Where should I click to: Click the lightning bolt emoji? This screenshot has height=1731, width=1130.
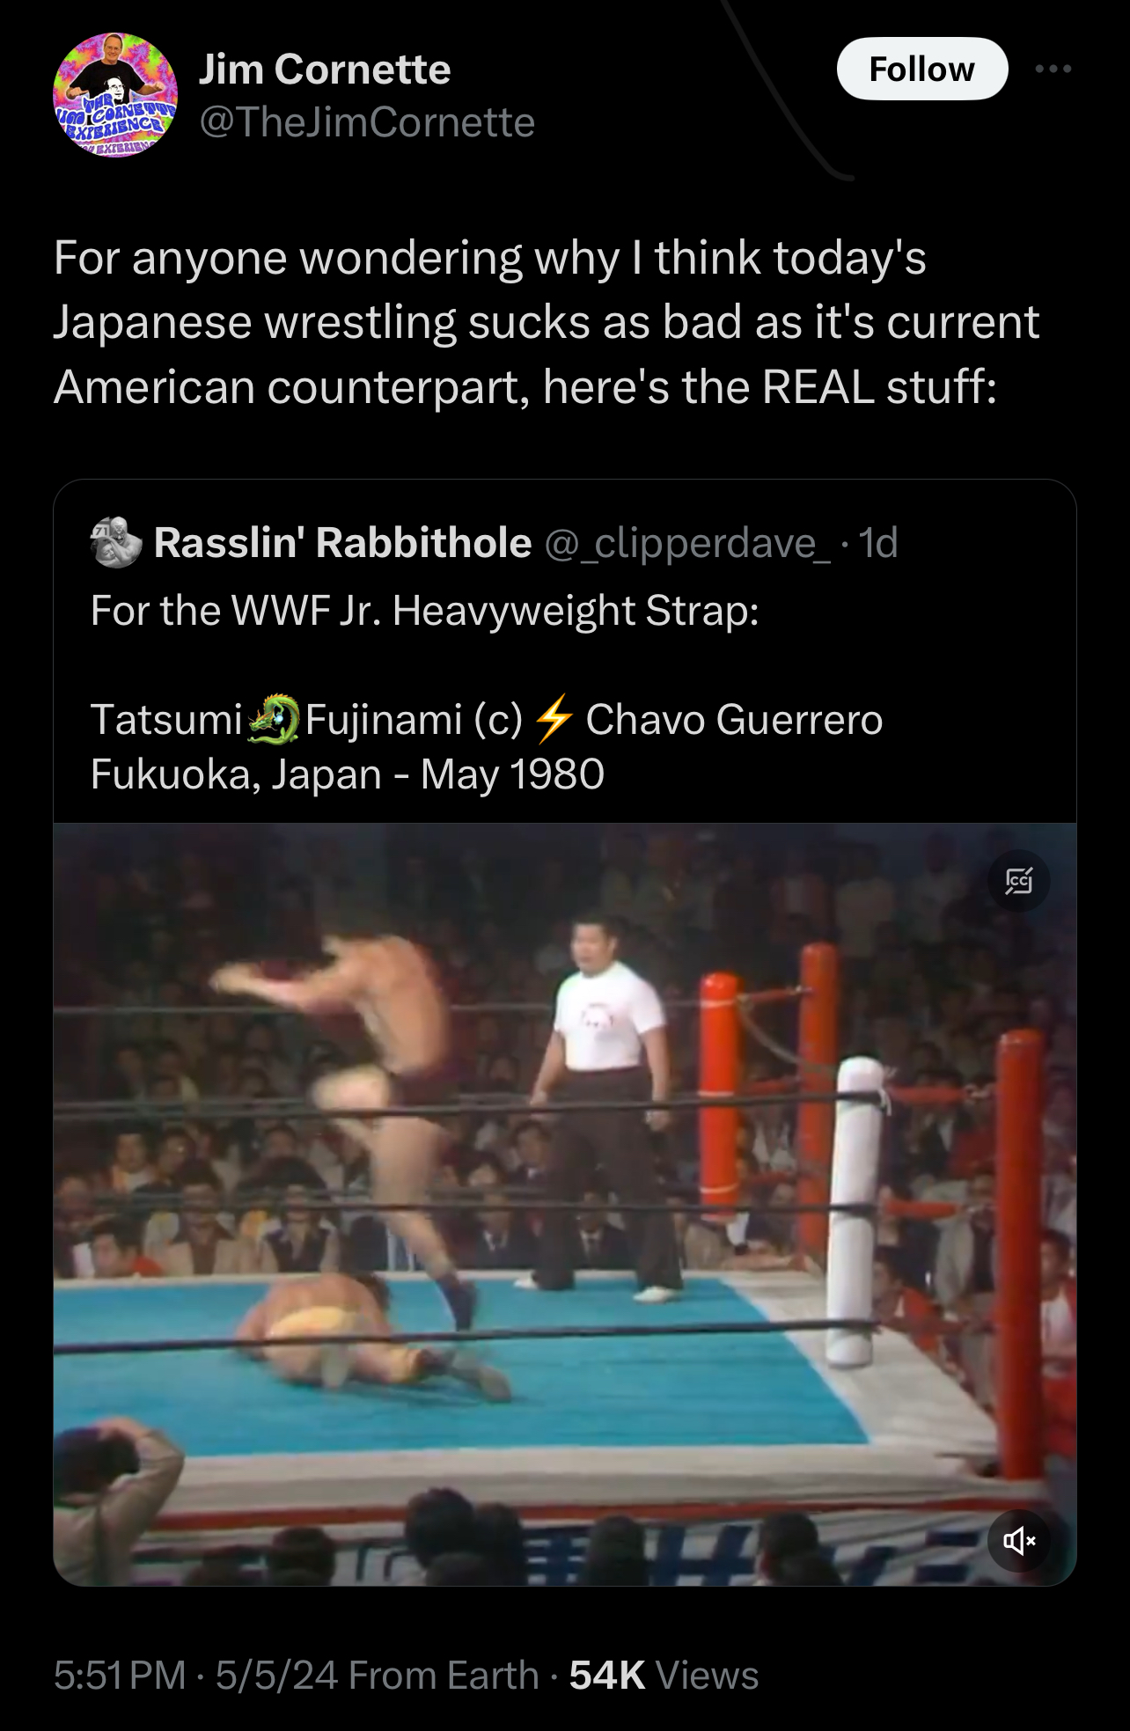click(554, 719)
